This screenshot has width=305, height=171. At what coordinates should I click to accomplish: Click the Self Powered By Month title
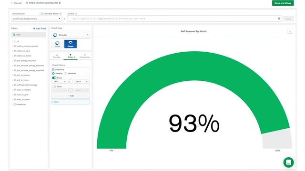193,31
